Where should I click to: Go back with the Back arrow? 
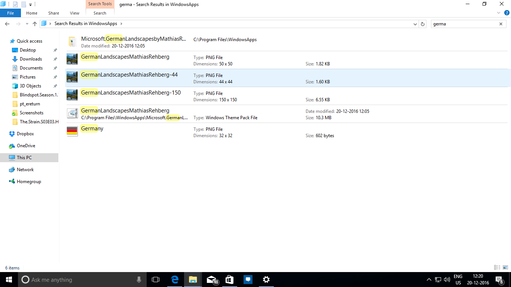(x=7, y=24)
